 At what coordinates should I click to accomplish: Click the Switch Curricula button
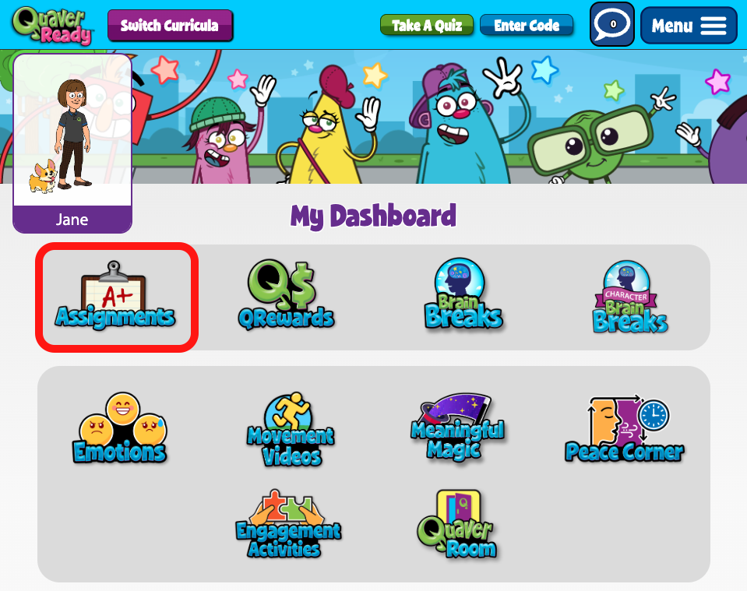point(170,25)
